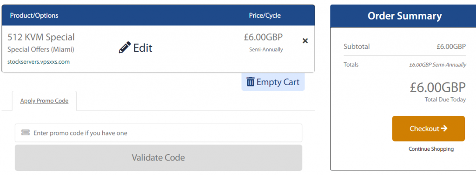The image size is (476, 175).
Task: Click the orange Checkout button
Action: tap(428, 128)
